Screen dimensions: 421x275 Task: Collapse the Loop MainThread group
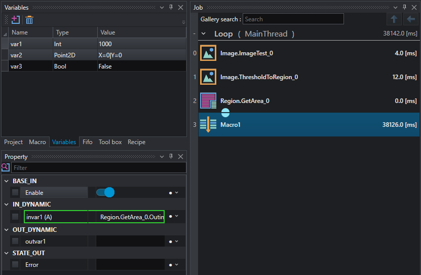coord(204,33)
